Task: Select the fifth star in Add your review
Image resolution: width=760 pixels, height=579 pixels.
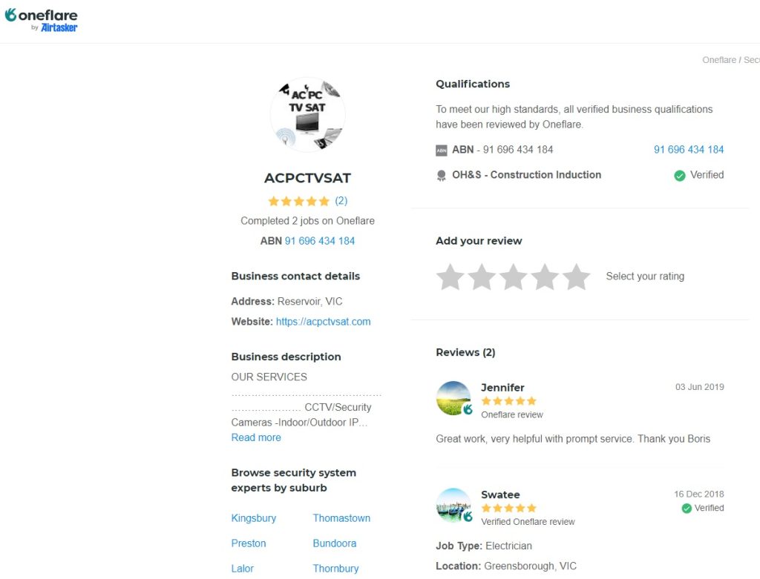Action: [576, 277]
